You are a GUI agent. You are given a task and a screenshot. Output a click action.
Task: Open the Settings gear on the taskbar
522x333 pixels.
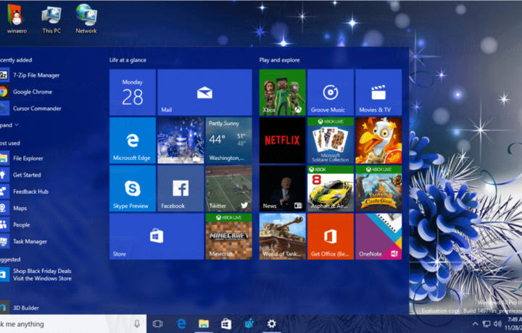click(x=272, y=324)
